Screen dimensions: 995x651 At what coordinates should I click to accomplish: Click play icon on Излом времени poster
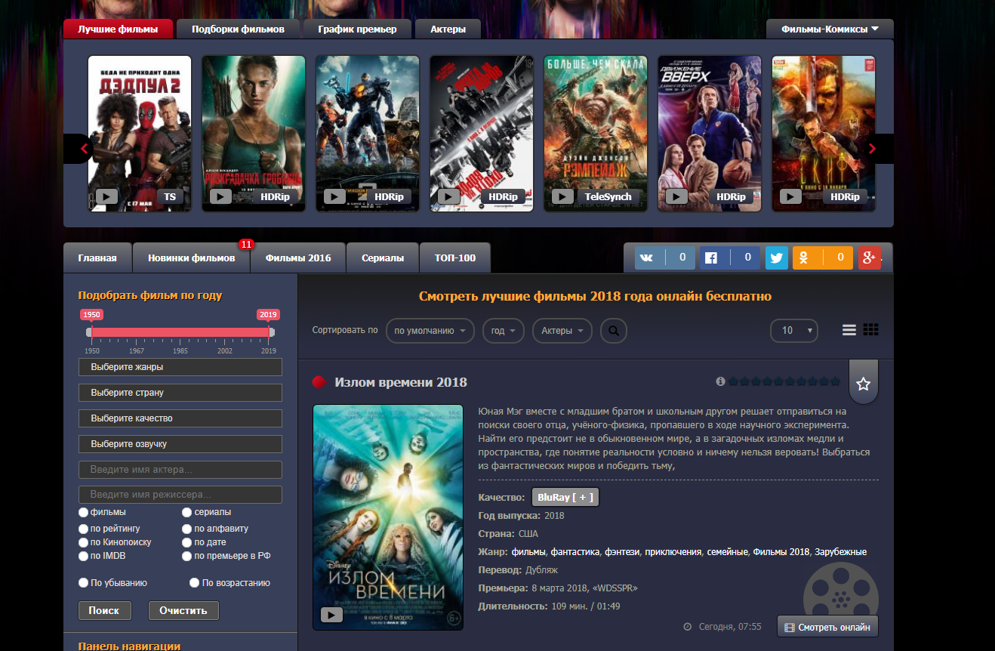[x=331, y=615]
